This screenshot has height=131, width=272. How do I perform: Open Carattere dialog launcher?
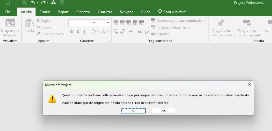[109, 41]
